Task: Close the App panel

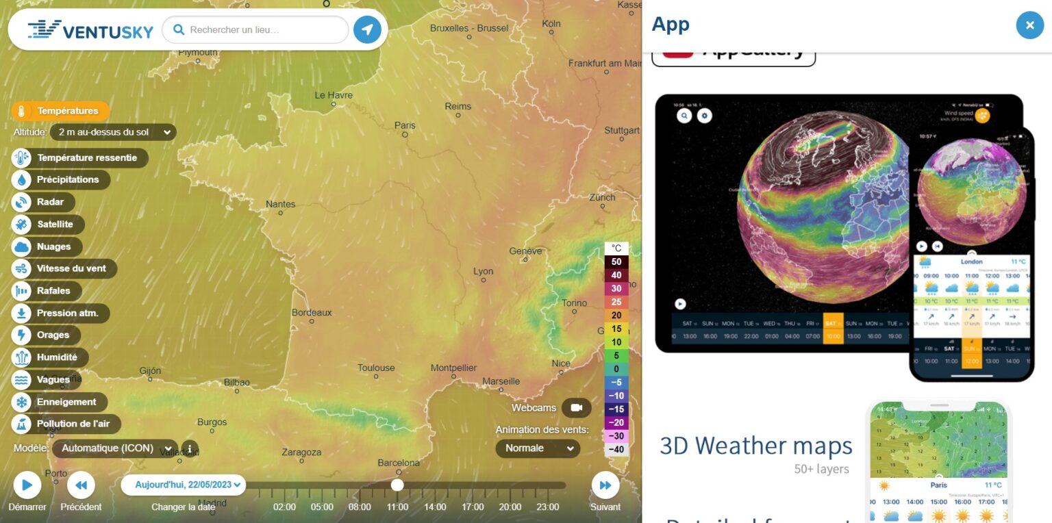Action: pyautogui.click(x=1029, y=25)
